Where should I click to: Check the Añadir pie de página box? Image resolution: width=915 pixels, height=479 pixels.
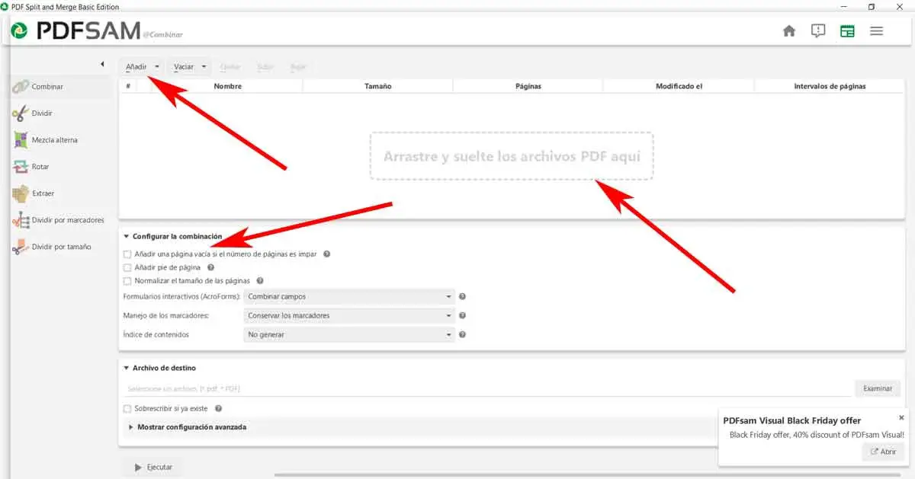[127, 268]
